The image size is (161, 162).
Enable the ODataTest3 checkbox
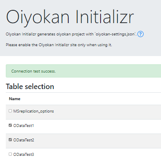(10, 154)
